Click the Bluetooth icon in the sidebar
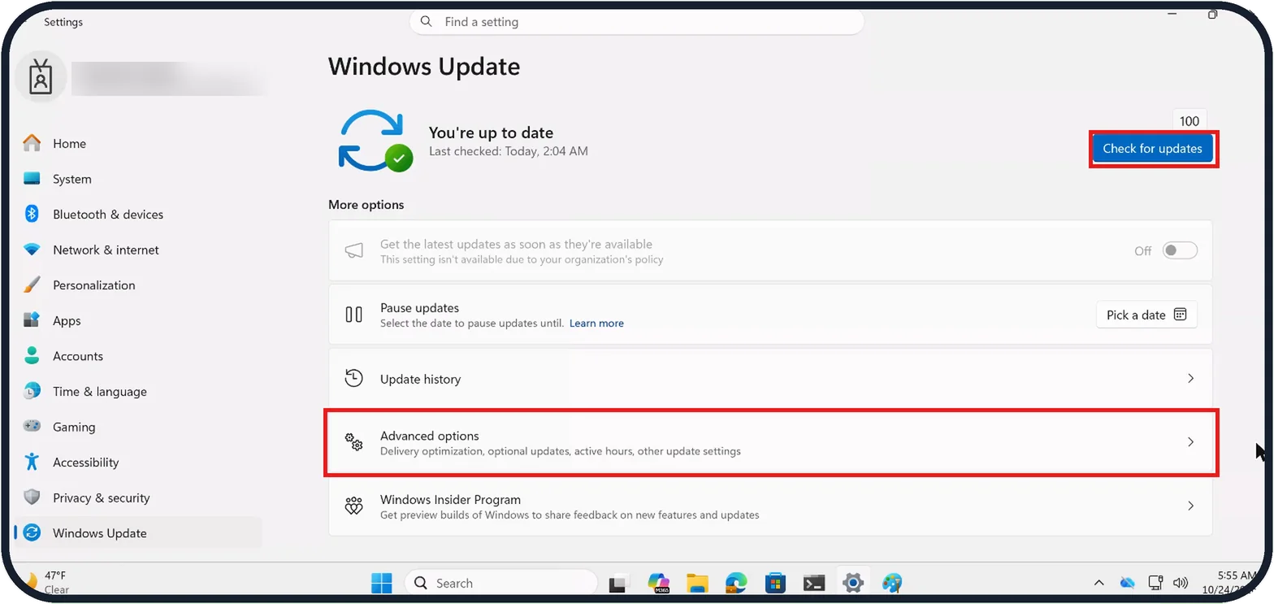The image size is (1274, 604). 32,214
